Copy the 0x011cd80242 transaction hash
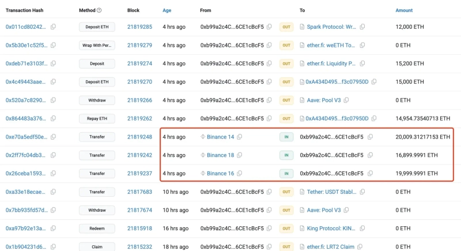The width and height of the screenshot is (461, 251). [x=54, y=27]
